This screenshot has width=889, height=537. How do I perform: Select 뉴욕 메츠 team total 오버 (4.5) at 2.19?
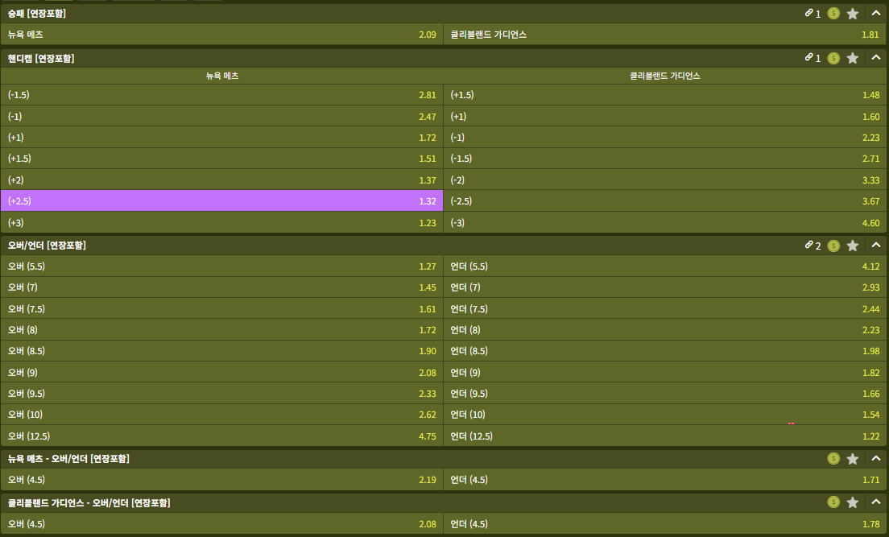pyautogui.click(x=221, y=479)
